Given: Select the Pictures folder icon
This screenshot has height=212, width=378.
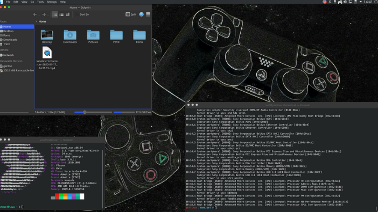Looking at the screenshot, I should point(93,35).
